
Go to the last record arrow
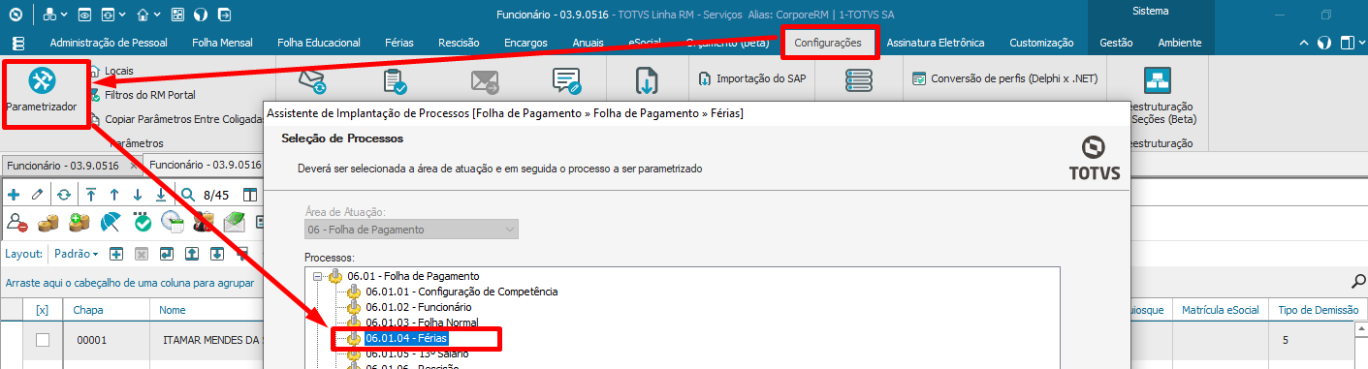point(160,195)
